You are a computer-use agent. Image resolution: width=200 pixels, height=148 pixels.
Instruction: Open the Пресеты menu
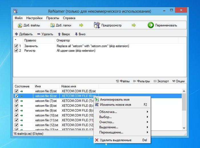point(53,18)
